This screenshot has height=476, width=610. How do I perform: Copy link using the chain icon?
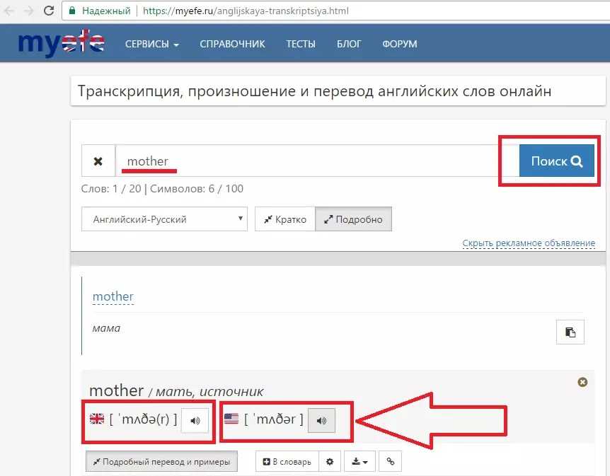coord(390,462)
